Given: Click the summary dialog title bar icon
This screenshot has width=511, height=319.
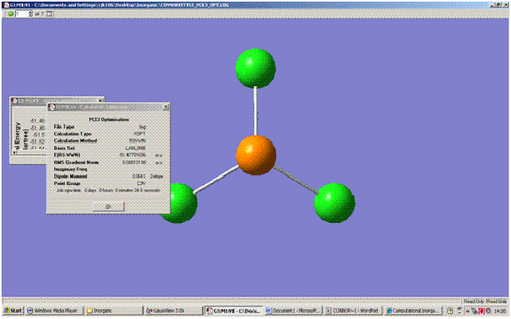Looking at the screenshot, I should click(x=51, y=107).
